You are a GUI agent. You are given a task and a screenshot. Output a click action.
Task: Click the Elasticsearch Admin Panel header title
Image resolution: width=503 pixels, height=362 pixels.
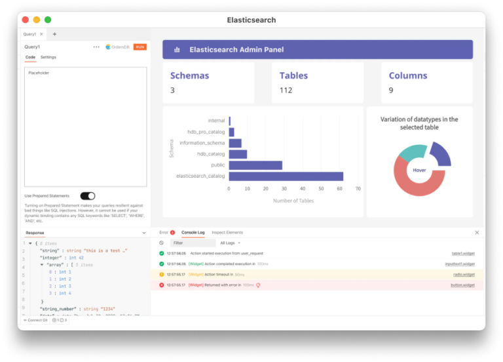click(x=236, y=50)
